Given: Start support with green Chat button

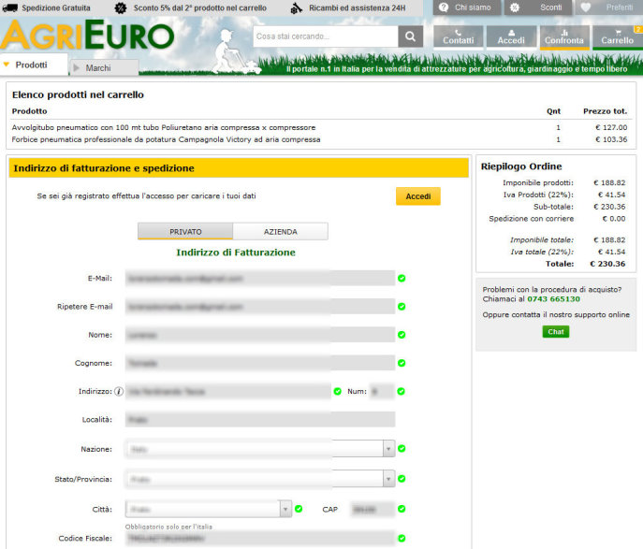Looking at the screenshot, I should click(x=555, y=331).
